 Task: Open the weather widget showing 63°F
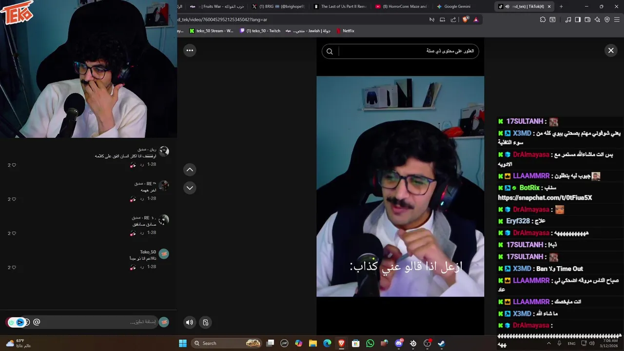(x=18, y=343)
